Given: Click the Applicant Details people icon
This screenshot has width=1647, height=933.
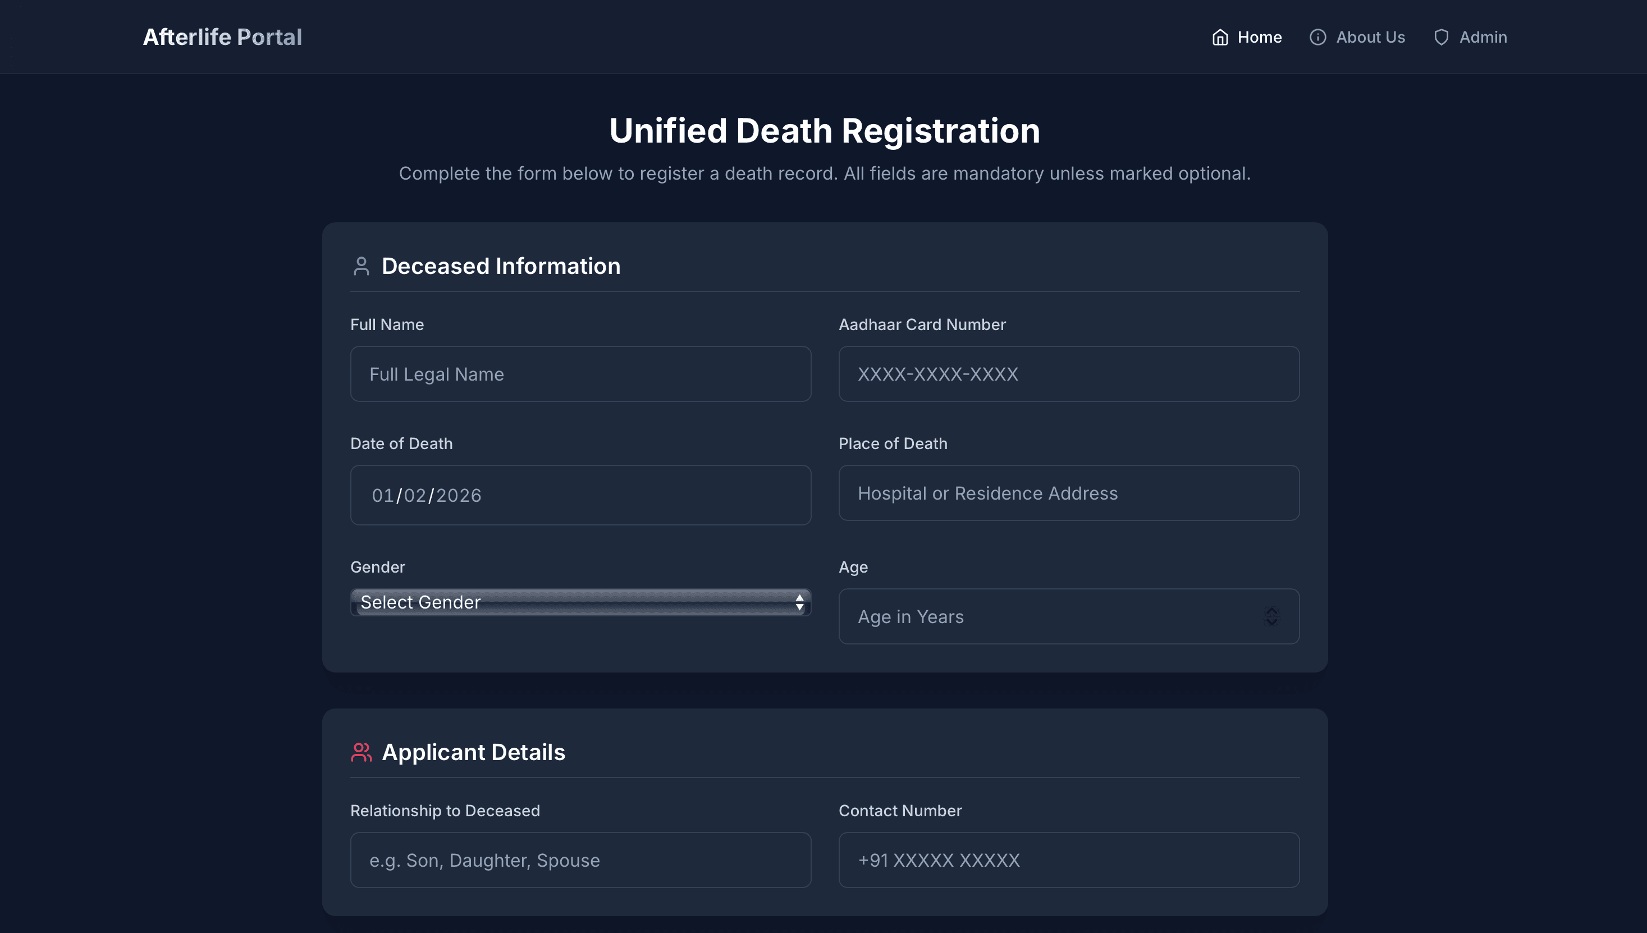Looking at the screenshot, I should (x=362, y=752).
